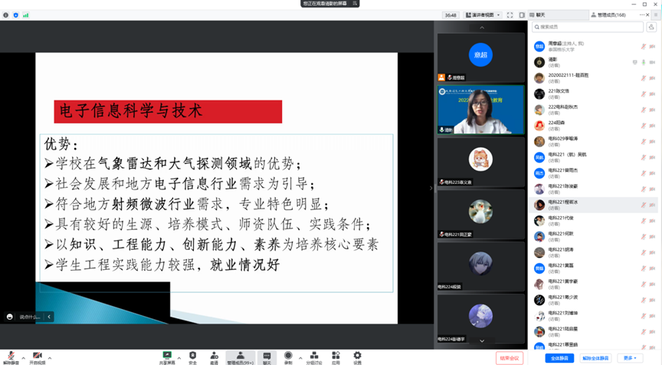Click the 邀请 invite icon
The image size is (662, 365).
[x=214, y=356]
